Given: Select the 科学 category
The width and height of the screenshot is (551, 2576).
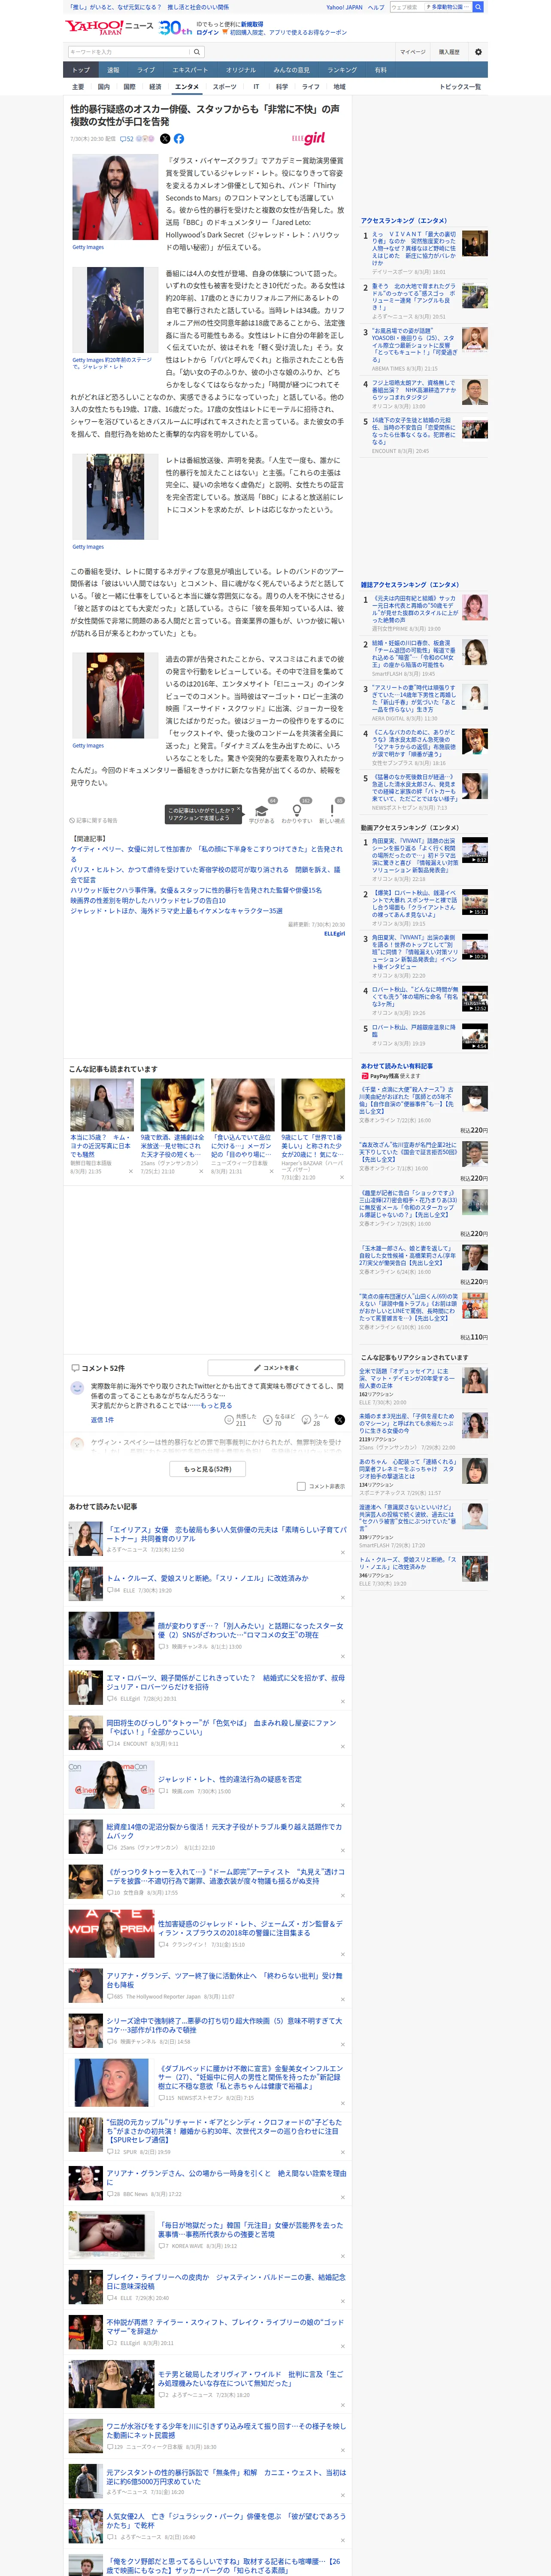Looking at the screenshot, I should click(x=282, y=87).
